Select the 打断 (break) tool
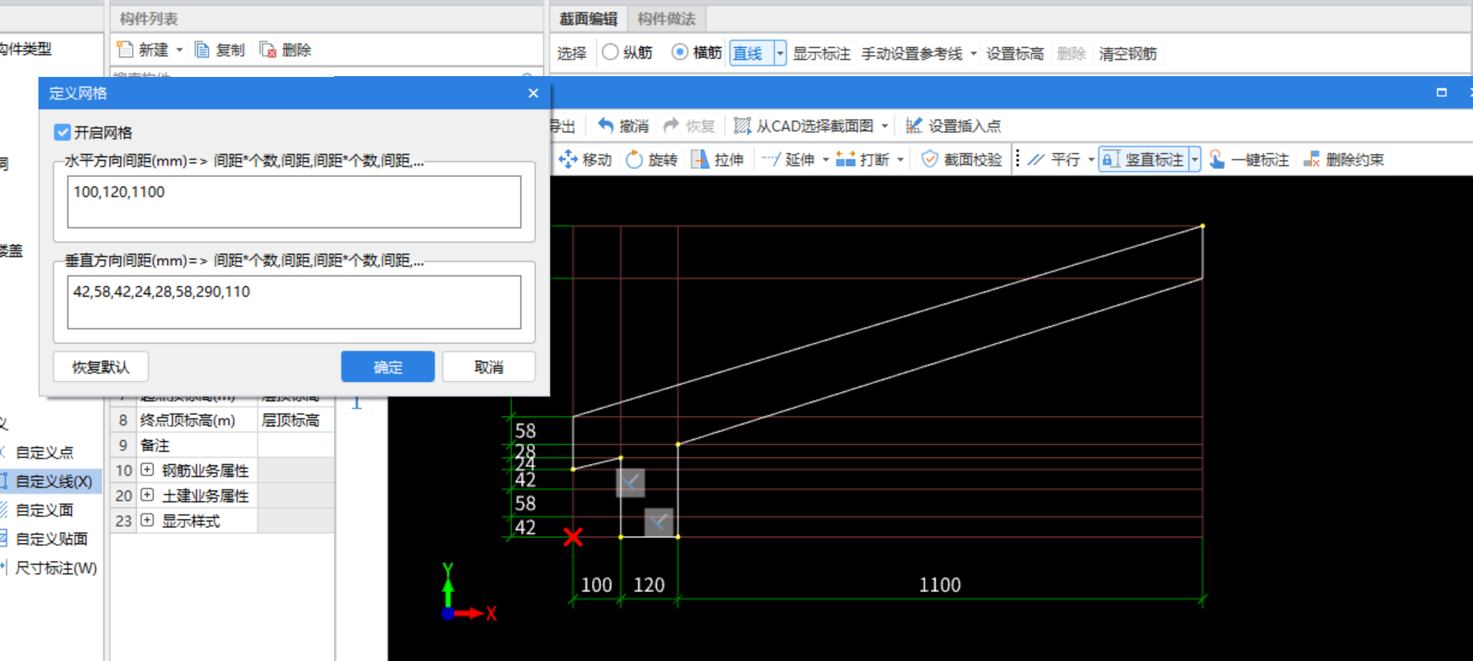1473x661 pixels. 863,159
